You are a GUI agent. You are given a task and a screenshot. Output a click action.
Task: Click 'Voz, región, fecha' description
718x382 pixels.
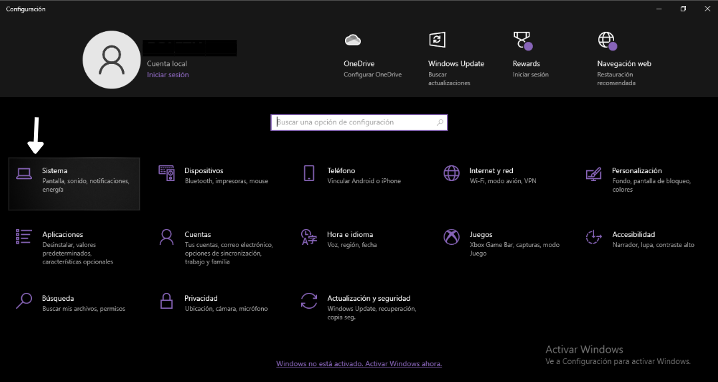click(x=352, y=245)
